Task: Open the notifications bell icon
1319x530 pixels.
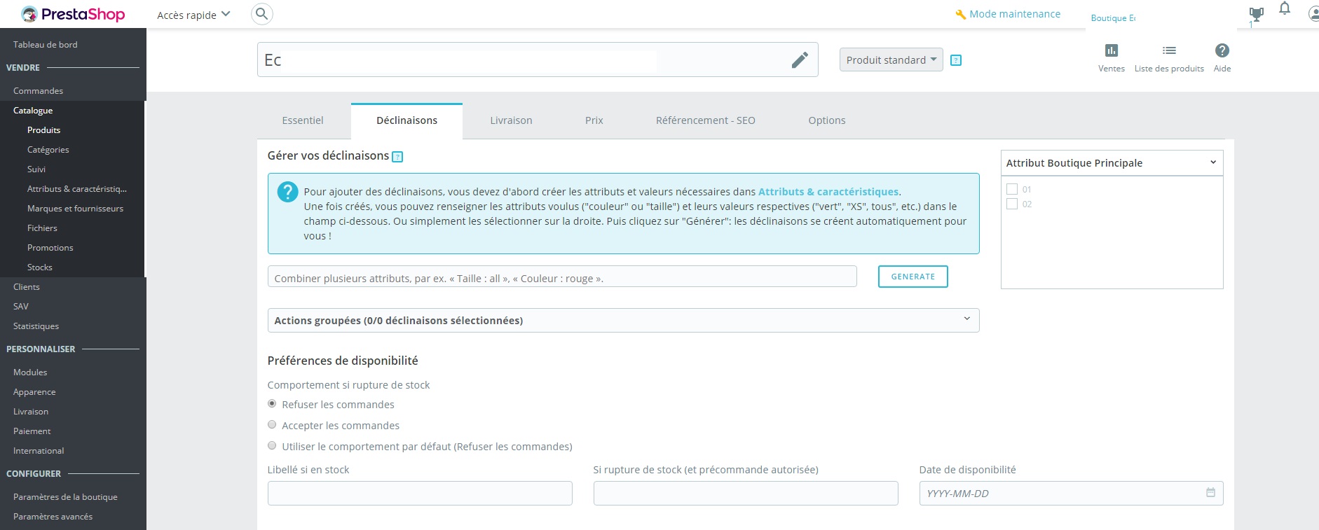Action: (1285, 8)
